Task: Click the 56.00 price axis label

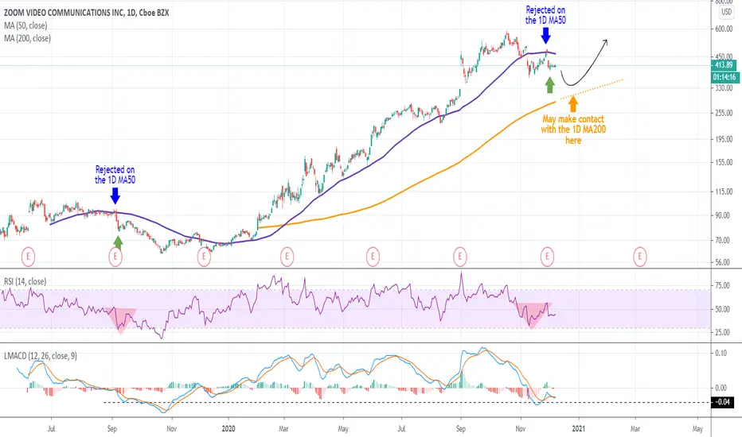Action: 724,262
